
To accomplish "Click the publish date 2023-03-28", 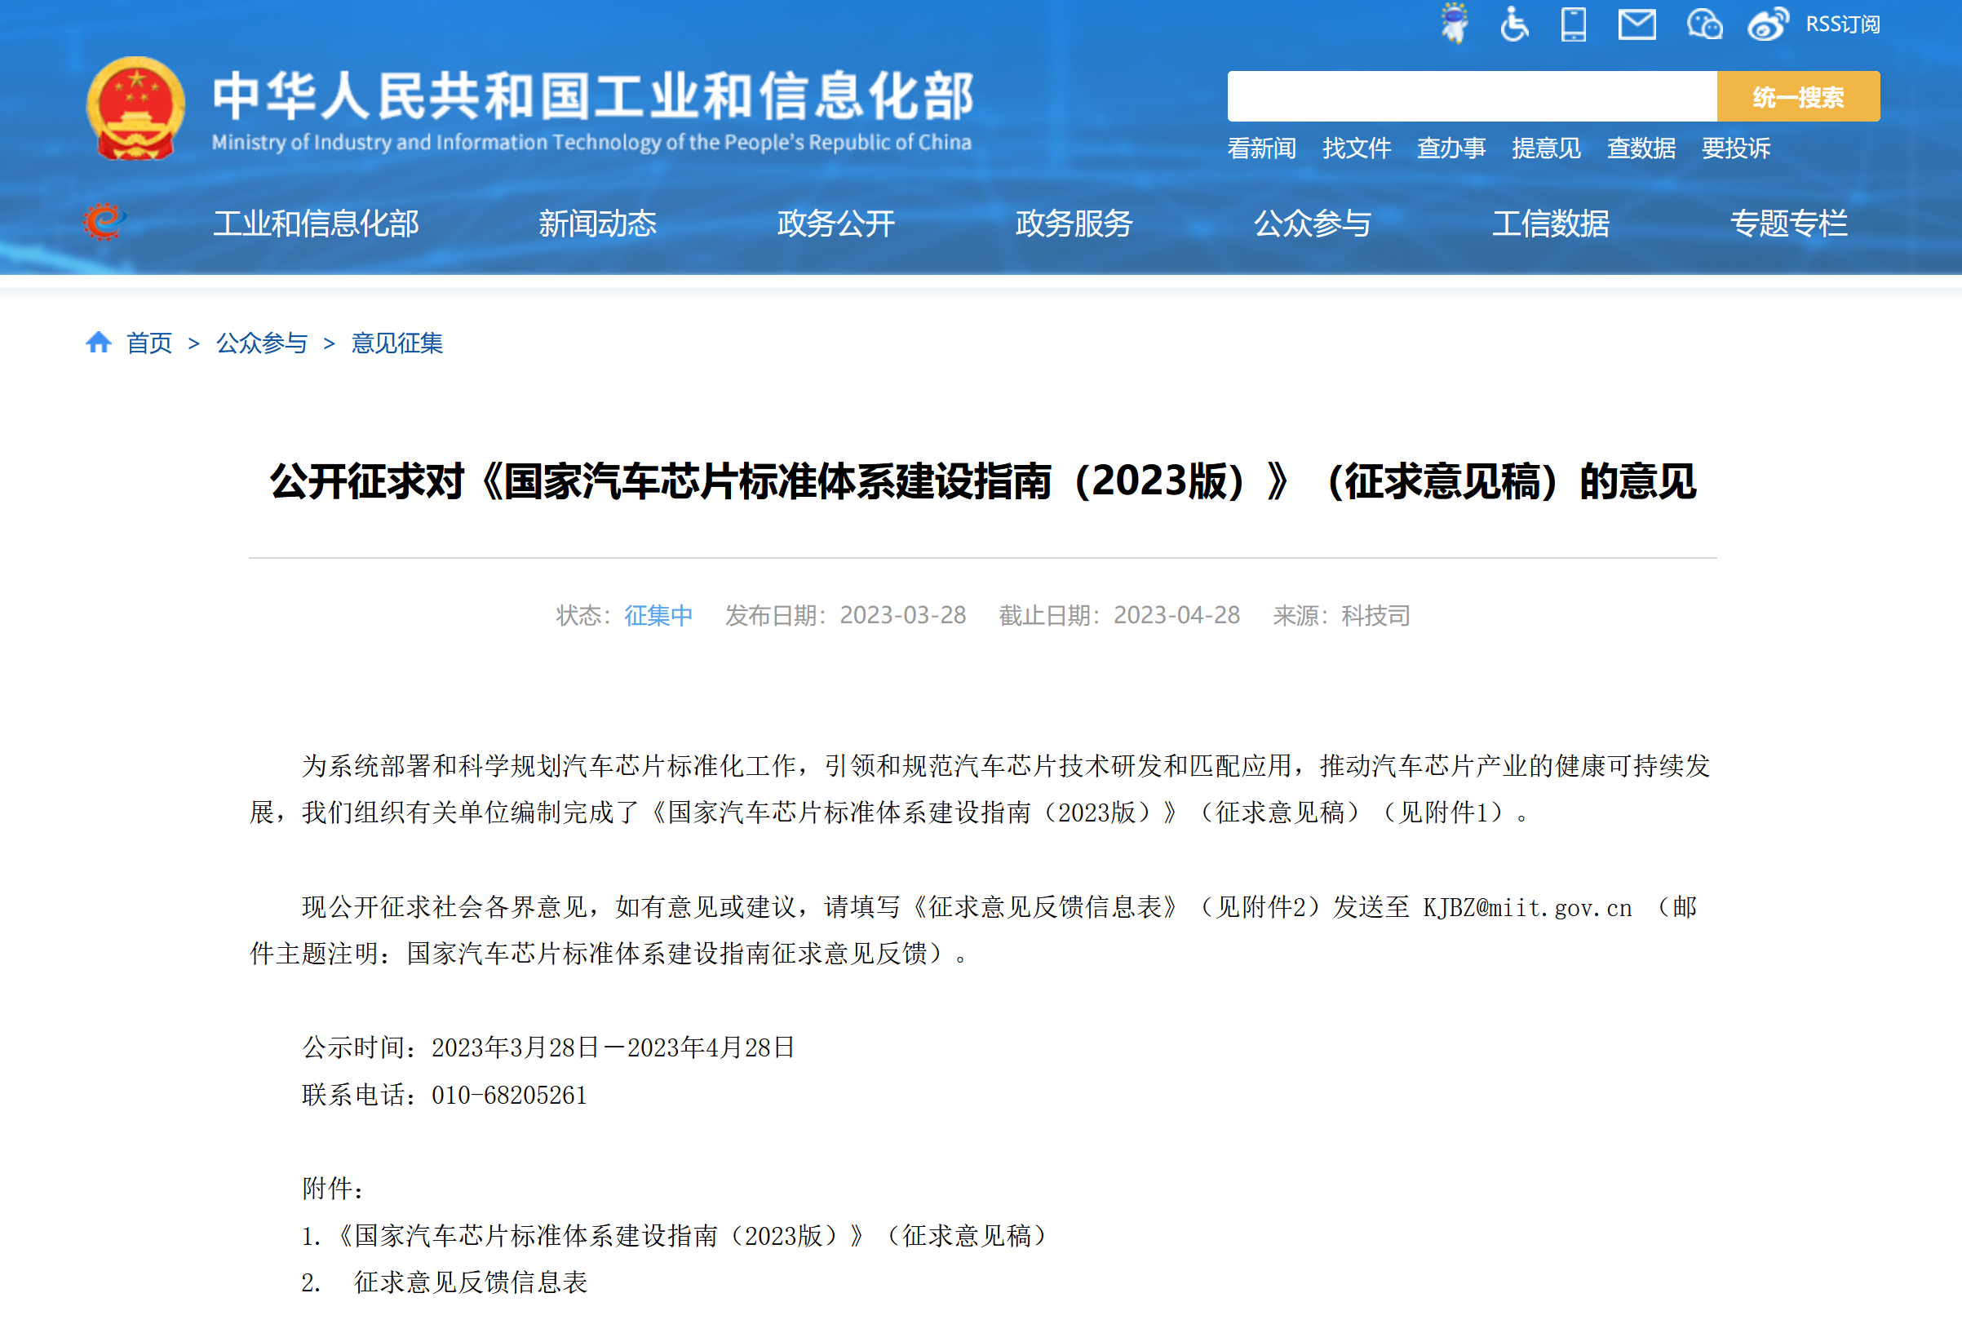I will click(902, 616).
